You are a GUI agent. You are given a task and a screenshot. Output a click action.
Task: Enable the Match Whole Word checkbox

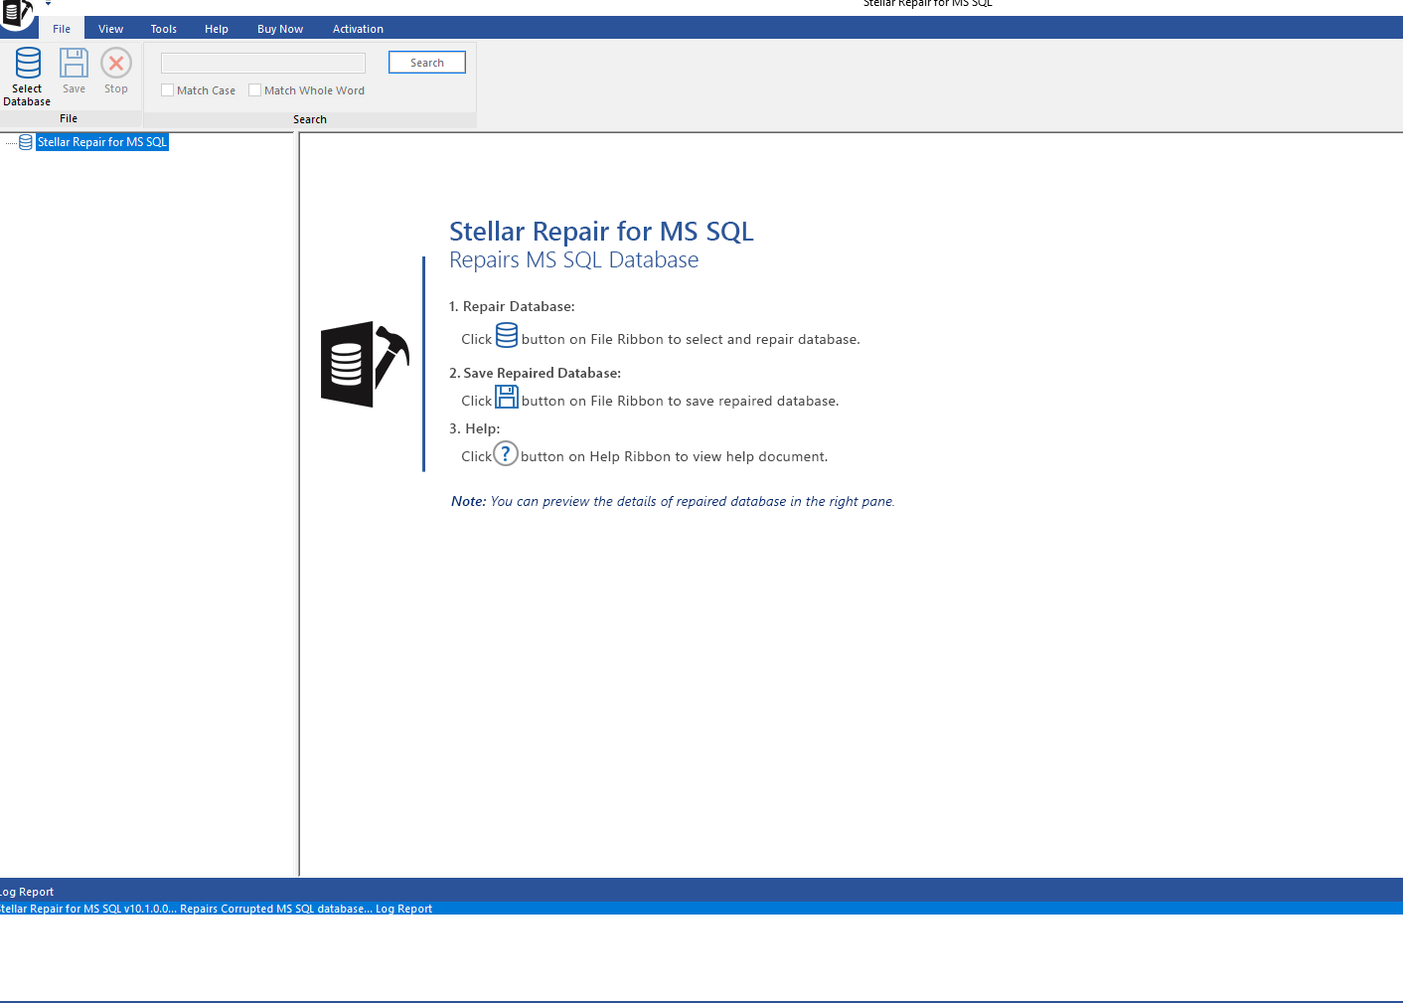(x=254, y=90)
